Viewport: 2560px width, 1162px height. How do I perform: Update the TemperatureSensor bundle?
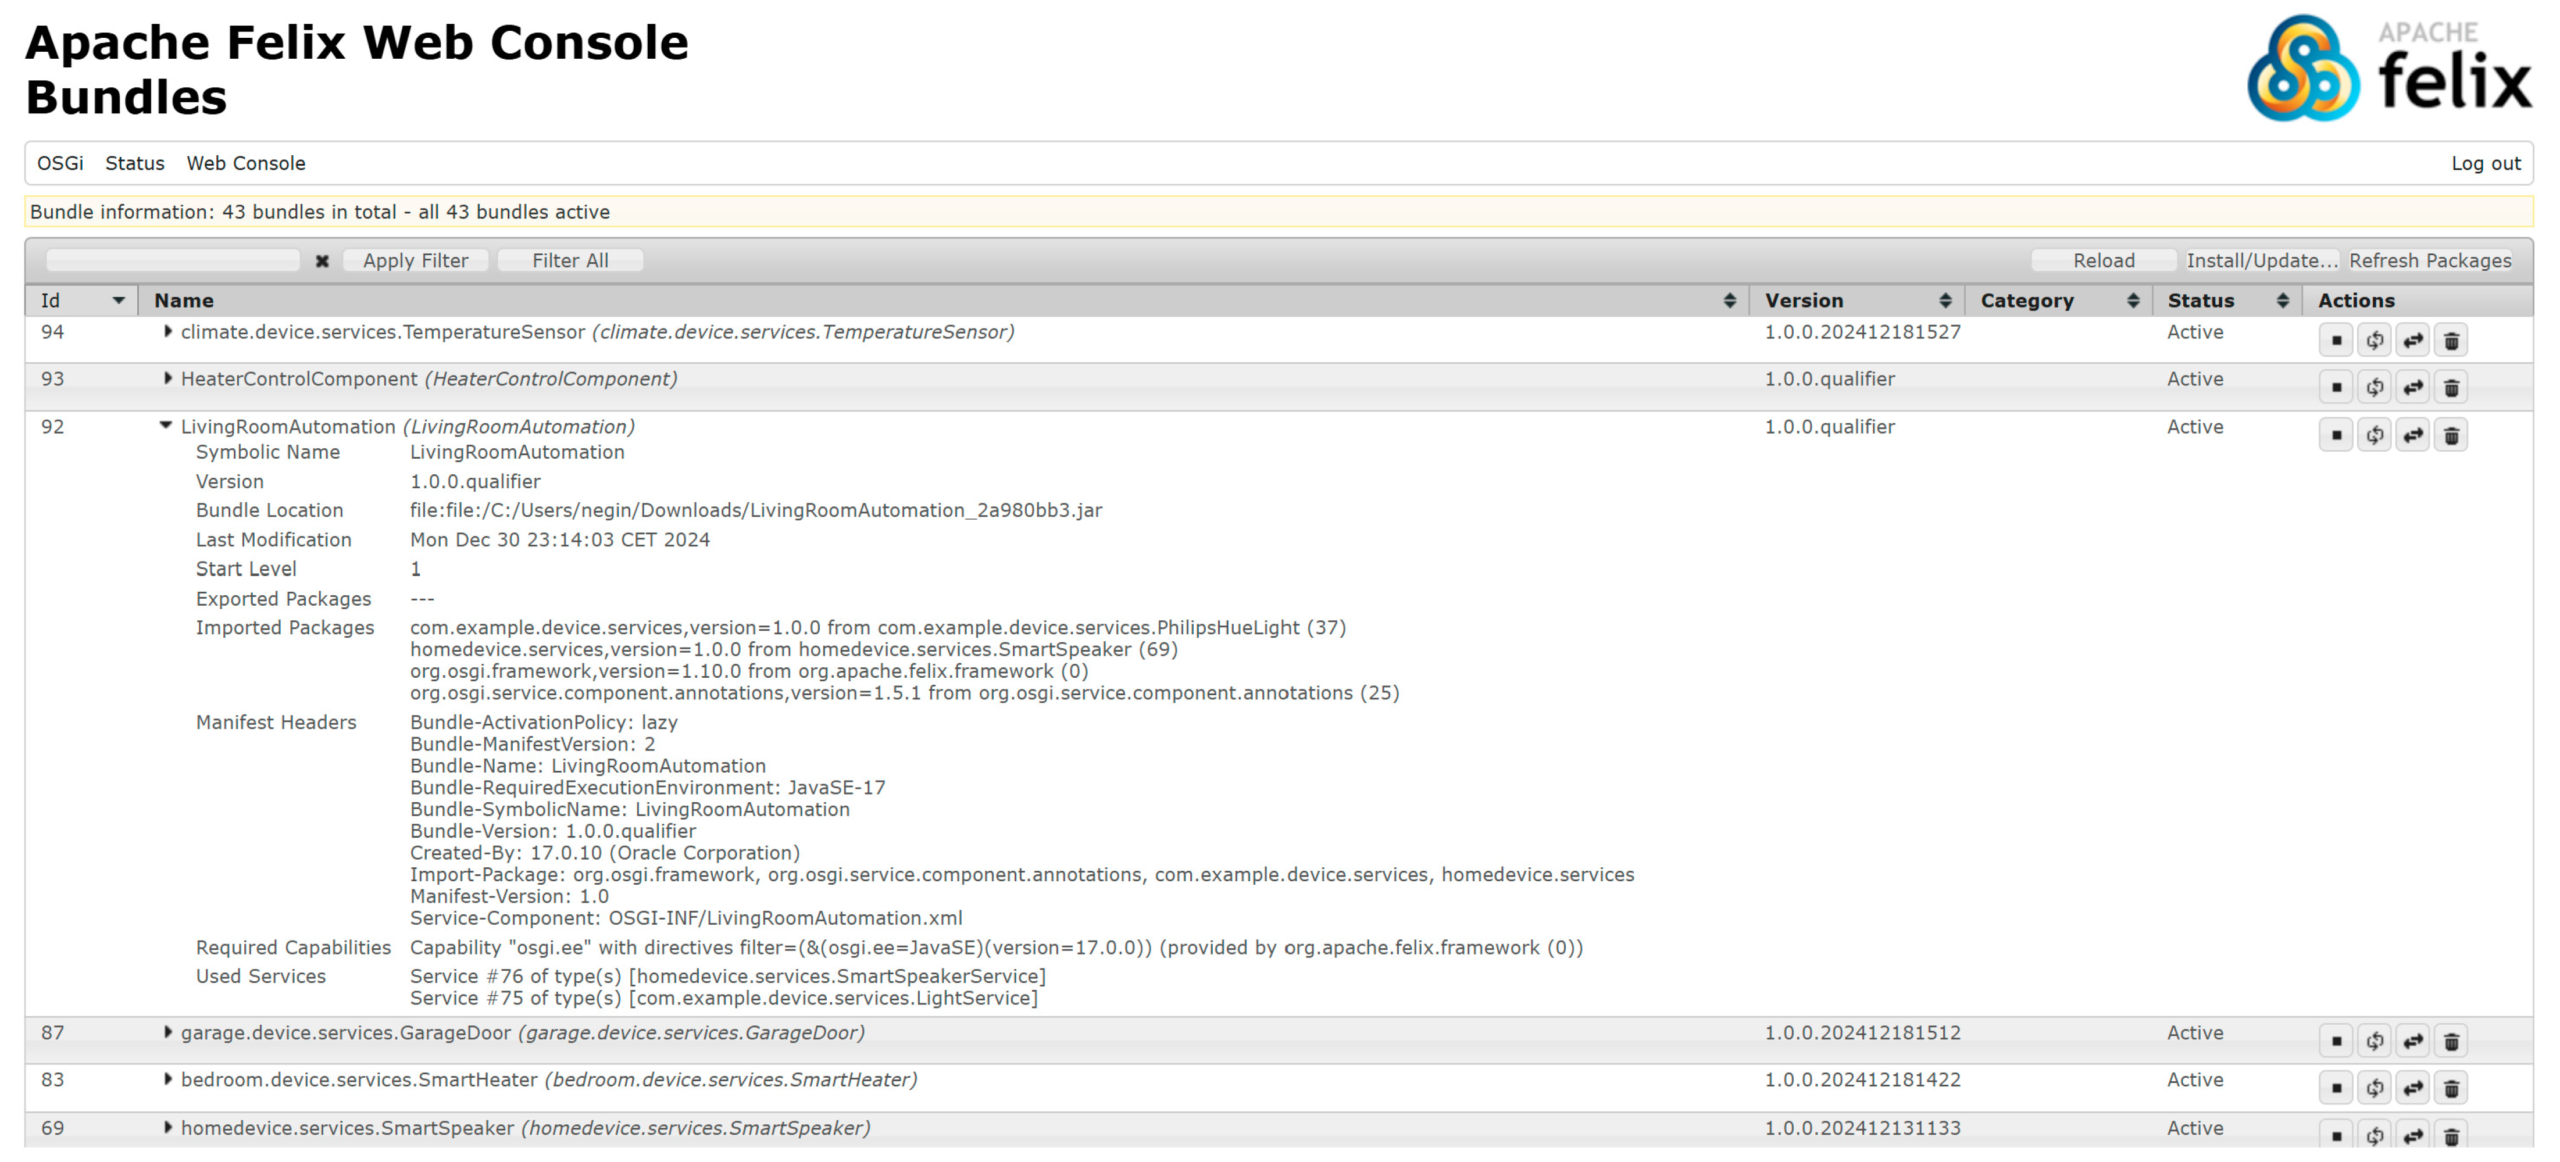click(x=2413, y=341)
